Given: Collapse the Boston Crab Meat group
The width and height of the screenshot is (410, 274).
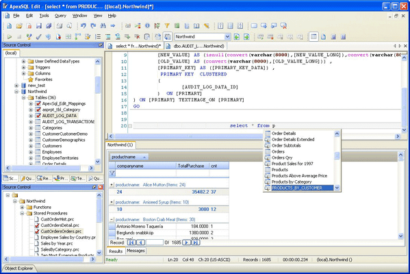Looking at the screenshot, I should coord(112,220).
